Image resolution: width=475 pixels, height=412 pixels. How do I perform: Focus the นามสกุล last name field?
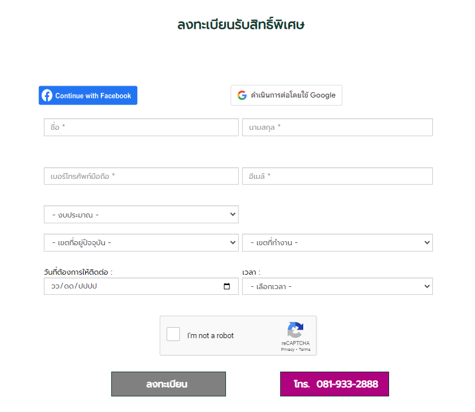(337, 128)
